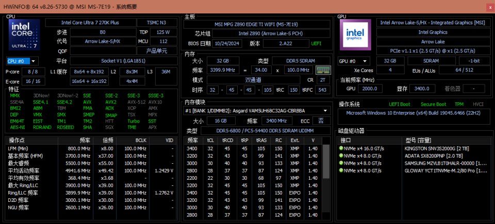Screen dimensions: 495x224
Task: Click the L1 cache value 16x64 + 16x192
Action: click(89, 81)
